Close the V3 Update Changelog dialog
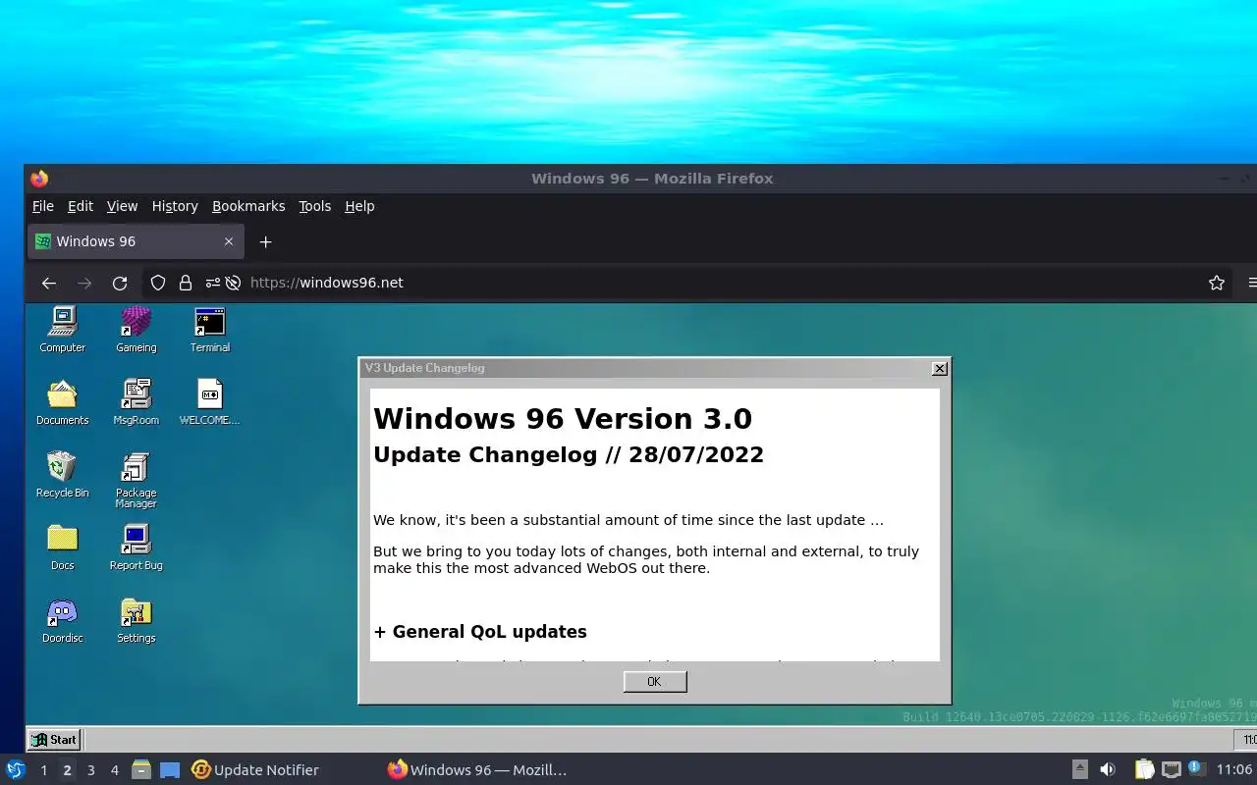1257x785 pixels. 940,368
